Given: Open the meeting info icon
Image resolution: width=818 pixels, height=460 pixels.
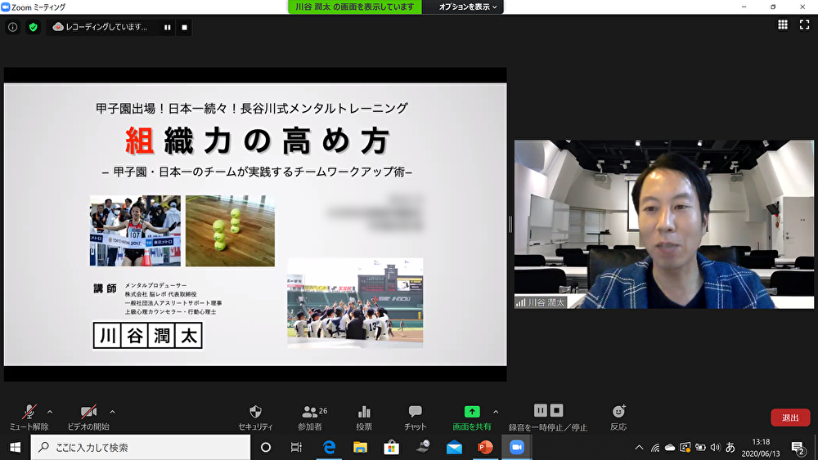Looking at the screenshot, I should 12,27.
